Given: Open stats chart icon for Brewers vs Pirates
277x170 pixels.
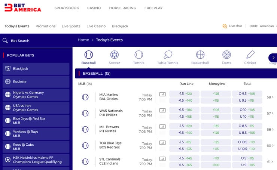Looking at the screenshot, I should [162, 126].
